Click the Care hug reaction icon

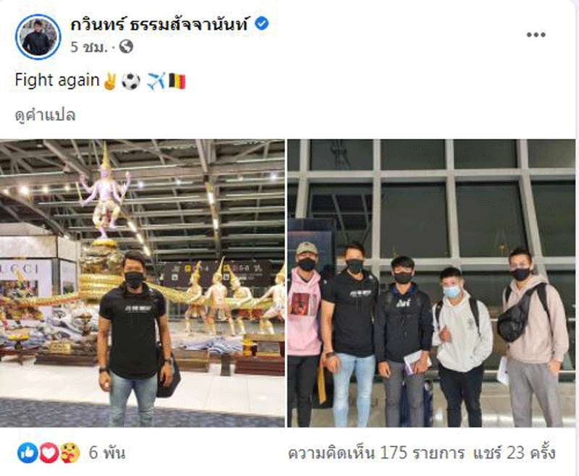tap(69, 453)
